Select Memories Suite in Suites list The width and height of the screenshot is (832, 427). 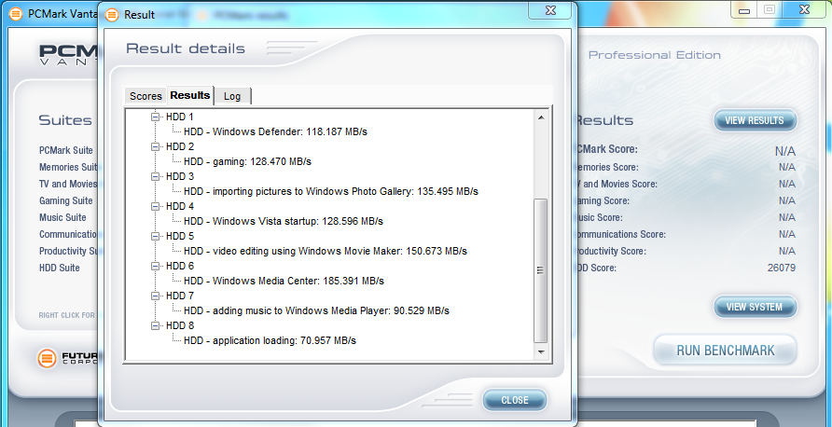click(68, 167)
